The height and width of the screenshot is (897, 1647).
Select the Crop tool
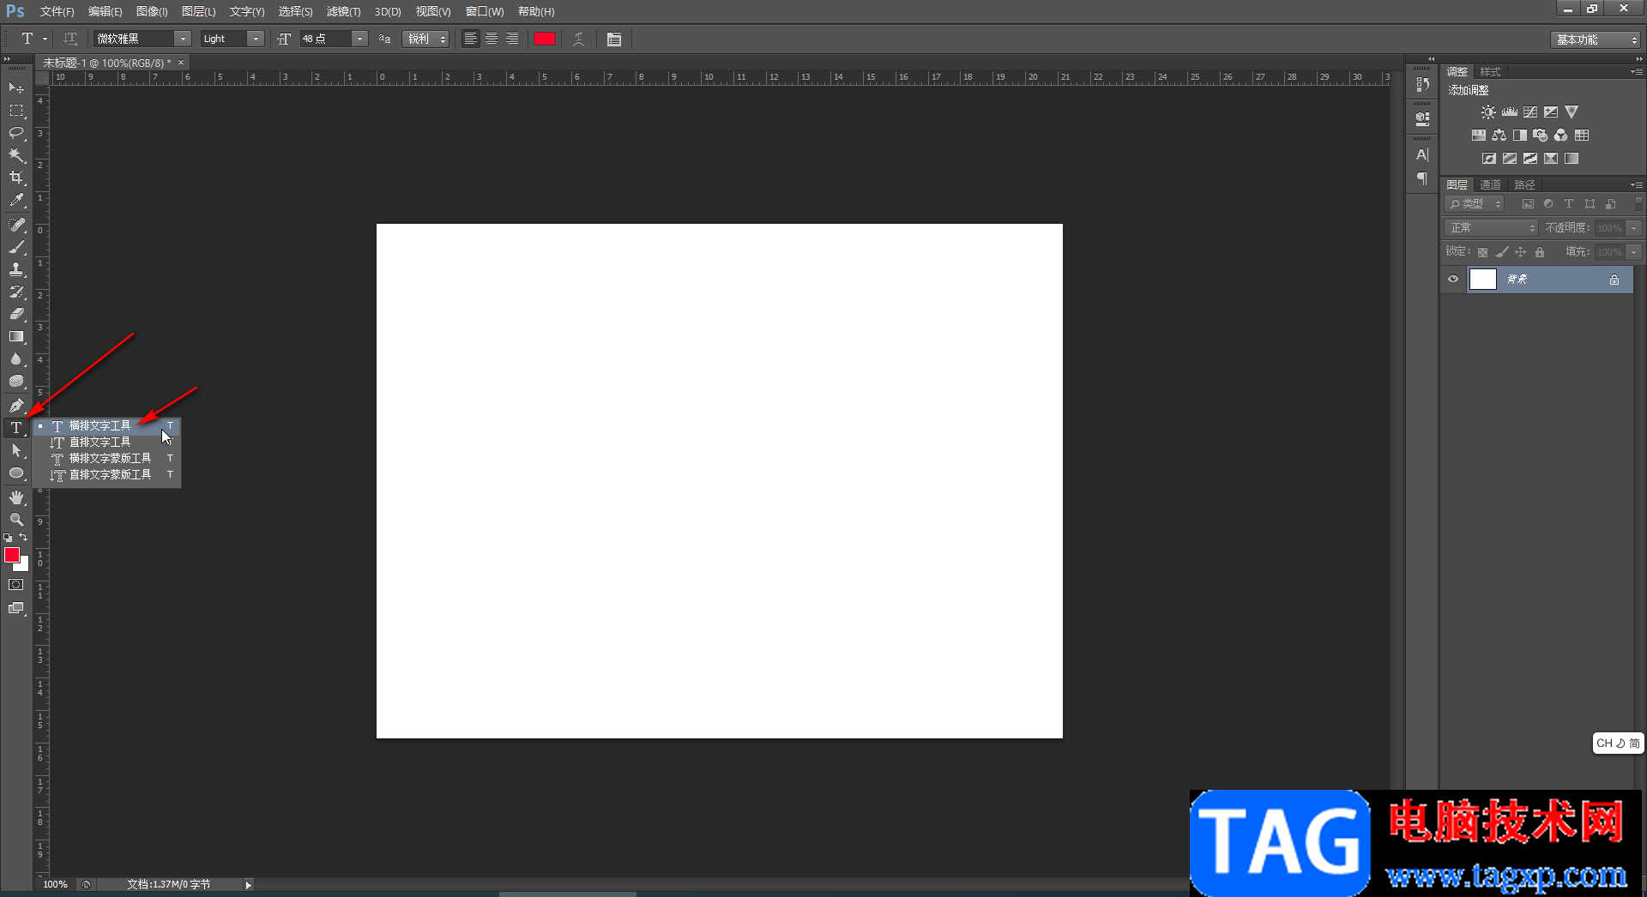coord(16,178)
